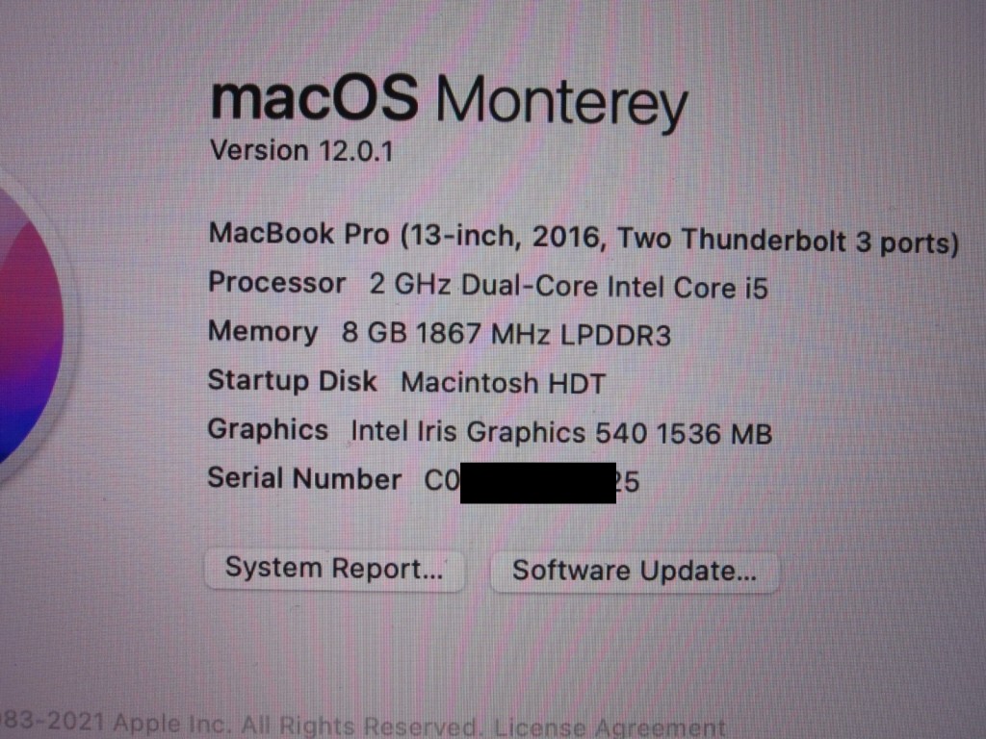This screenshot has height=739, width=986.
Task: Select the 2 GHz Dual-Core Intel Core i5 value
Action: 568,287
